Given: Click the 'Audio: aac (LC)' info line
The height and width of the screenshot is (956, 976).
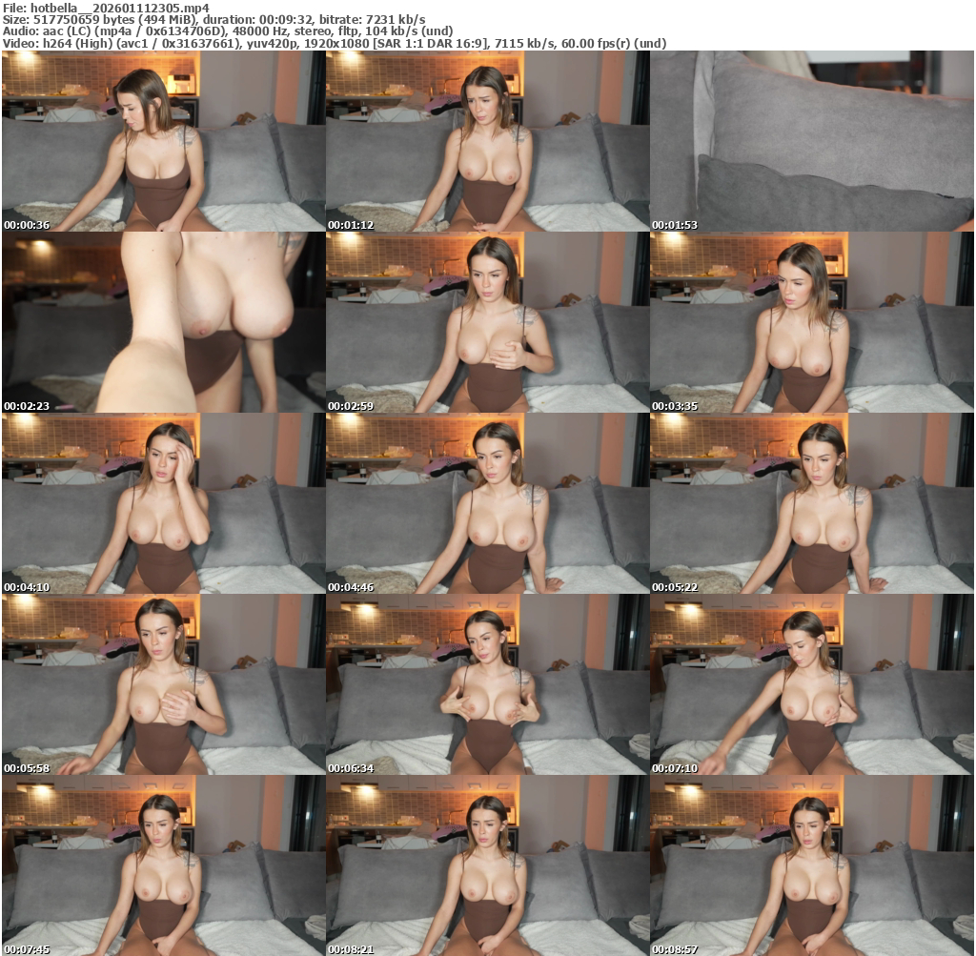Looking at the screenshot, I should (x=228, y=31).
